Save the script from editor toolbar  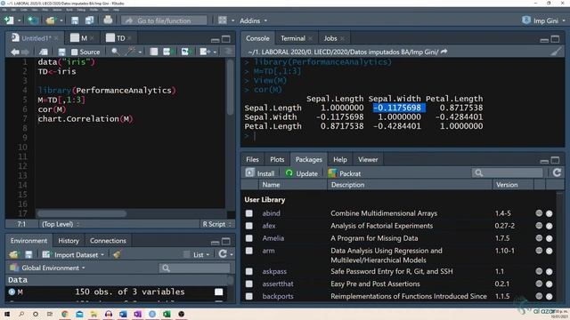tap(61, 52)
